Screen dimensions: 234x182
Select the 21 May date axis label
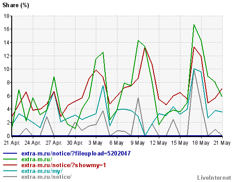[x=222, y=143]
